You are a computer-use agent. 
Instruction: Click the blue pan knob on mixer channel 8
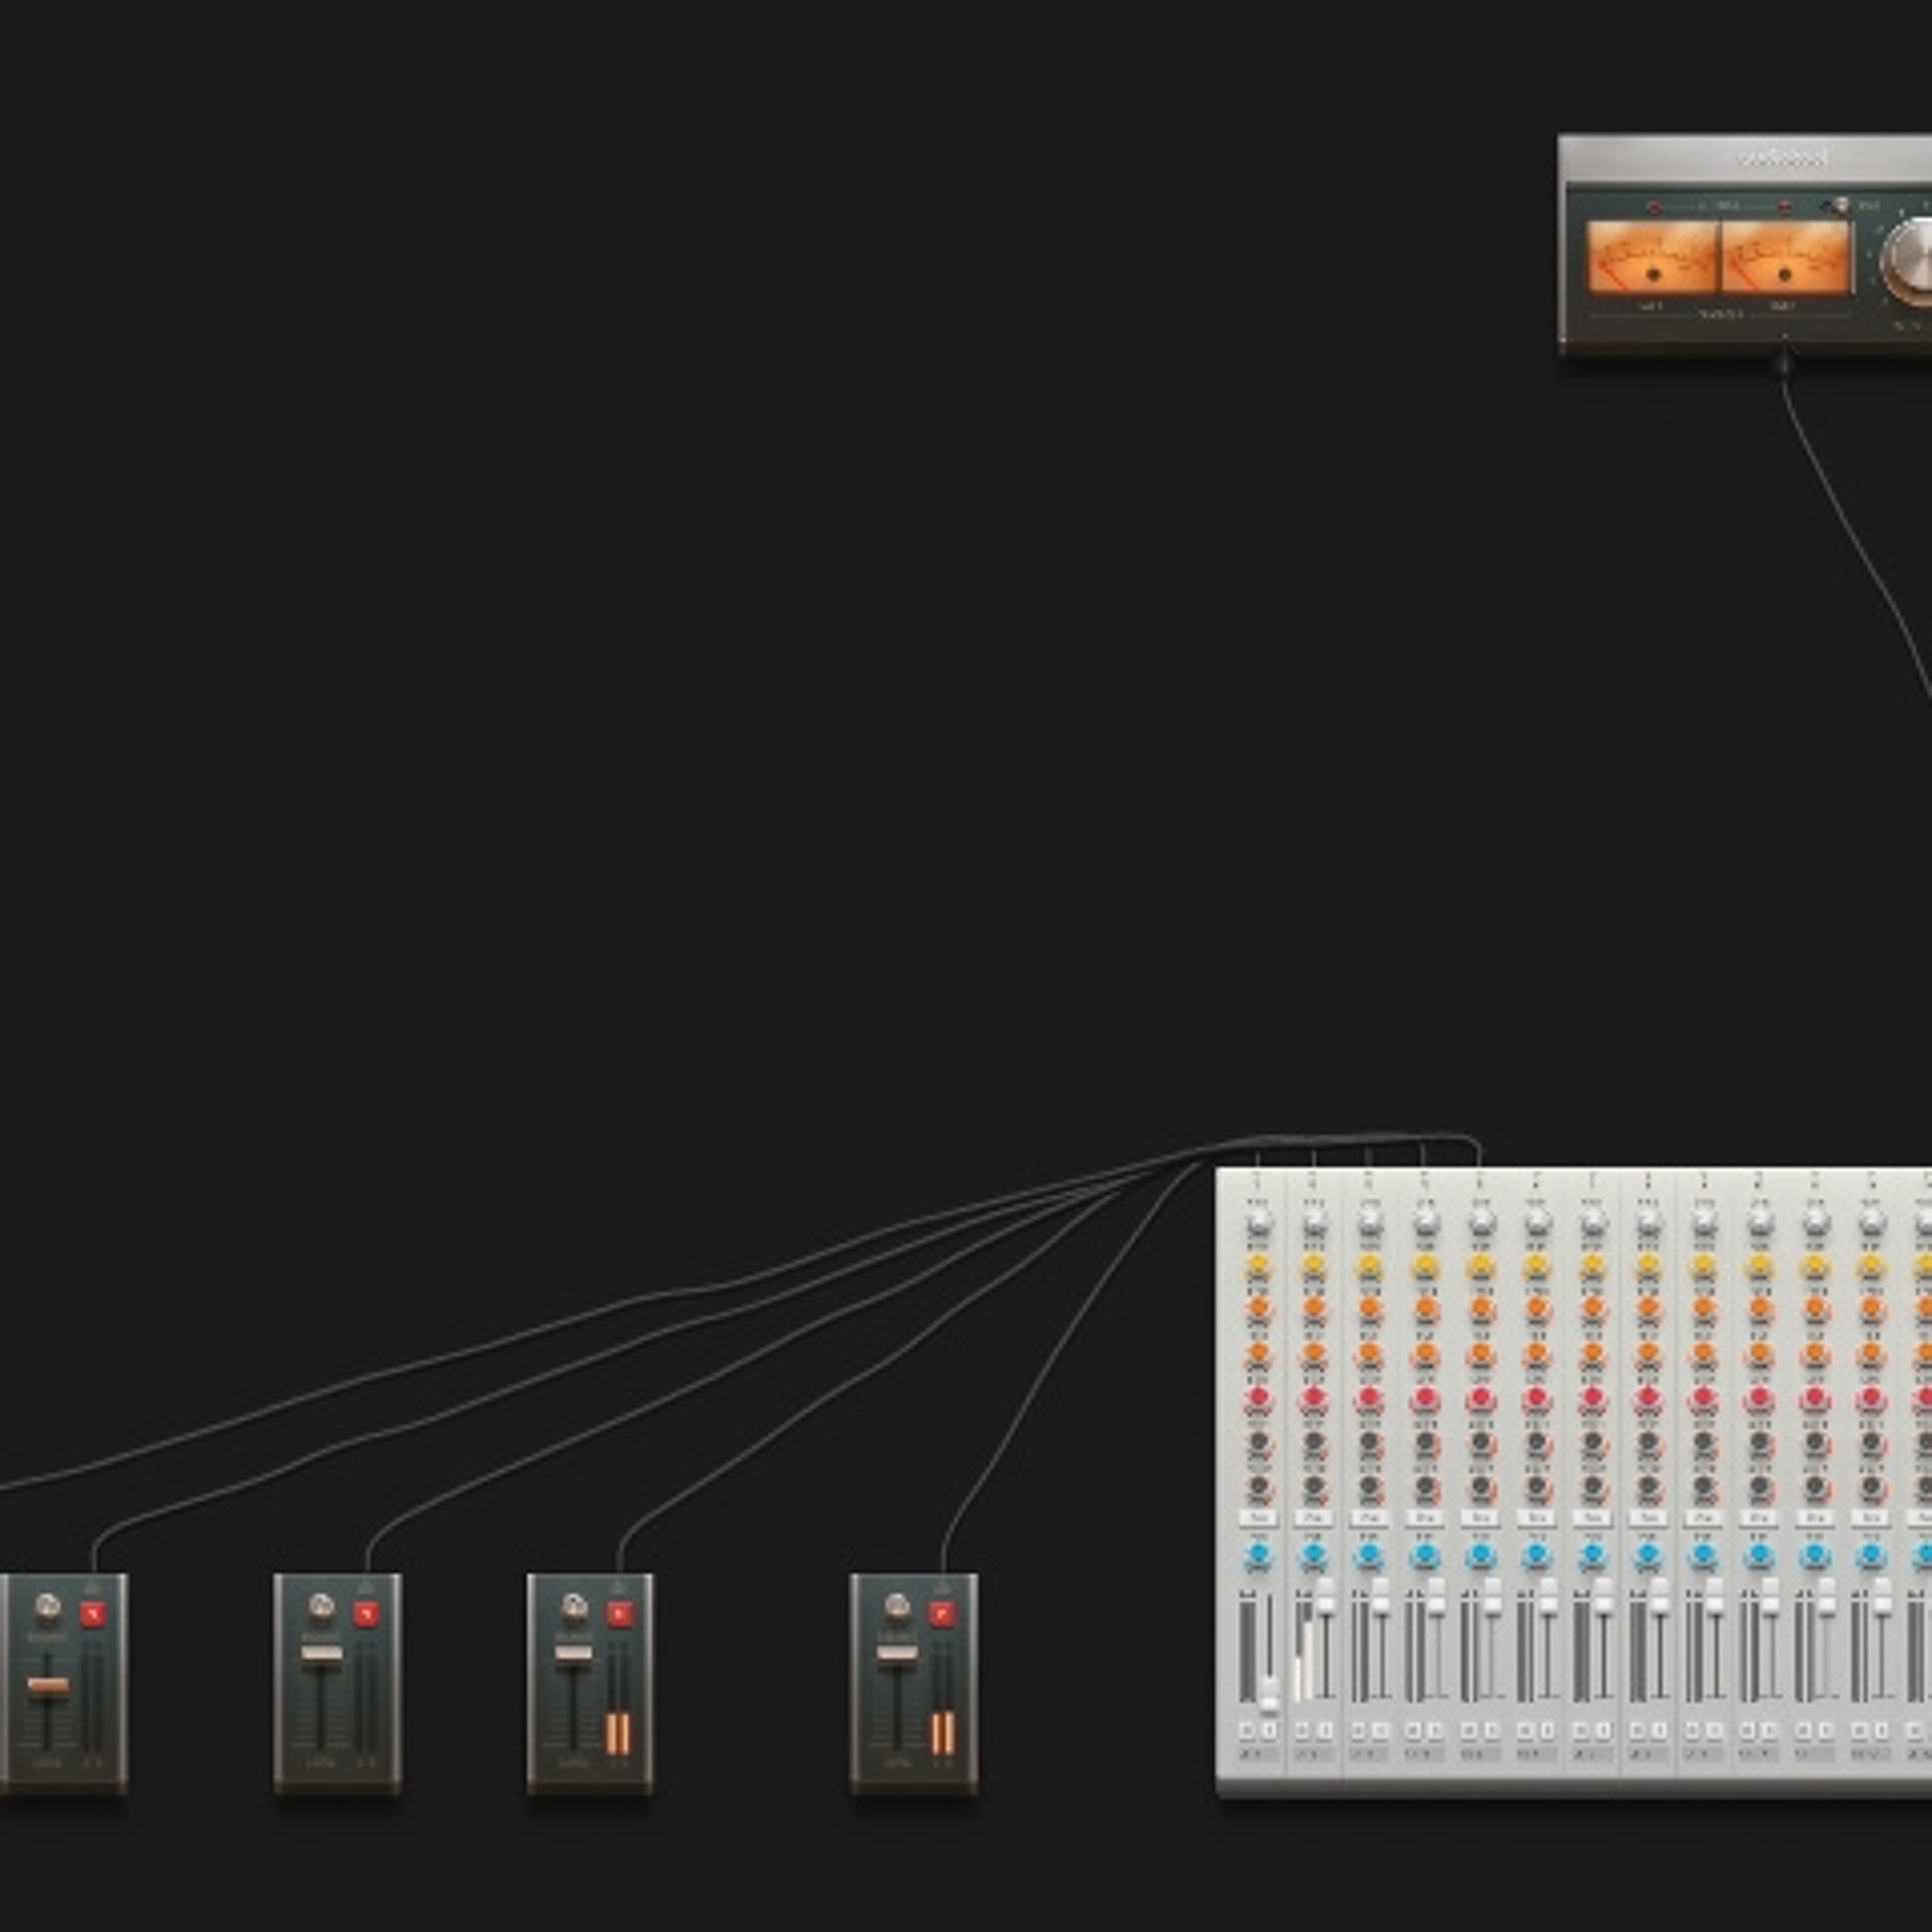1649,1556
